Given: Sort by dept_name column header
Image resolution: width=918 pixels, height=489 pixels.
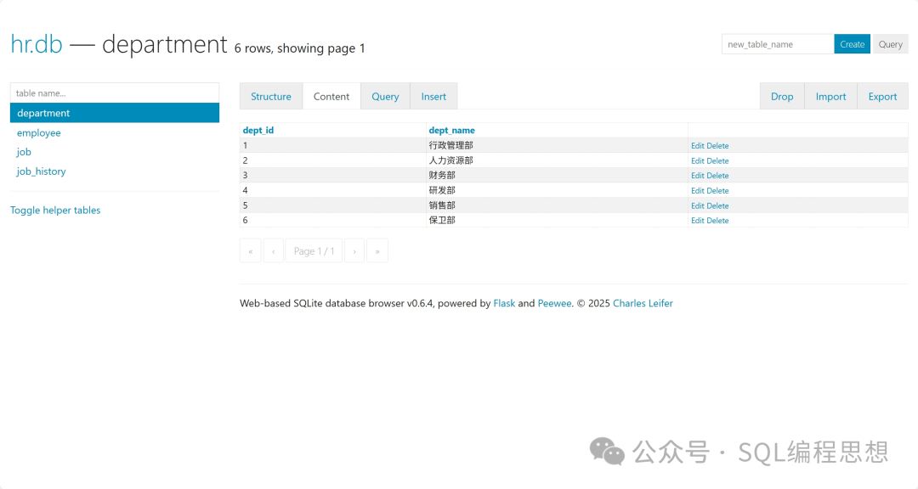Looking at the screenshot, I should (x=452, y=131).
